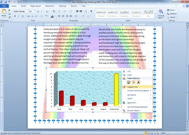Select Keep Source Formatting paste option icon
The image size is (189, 135).
click(x=129, y=82)
